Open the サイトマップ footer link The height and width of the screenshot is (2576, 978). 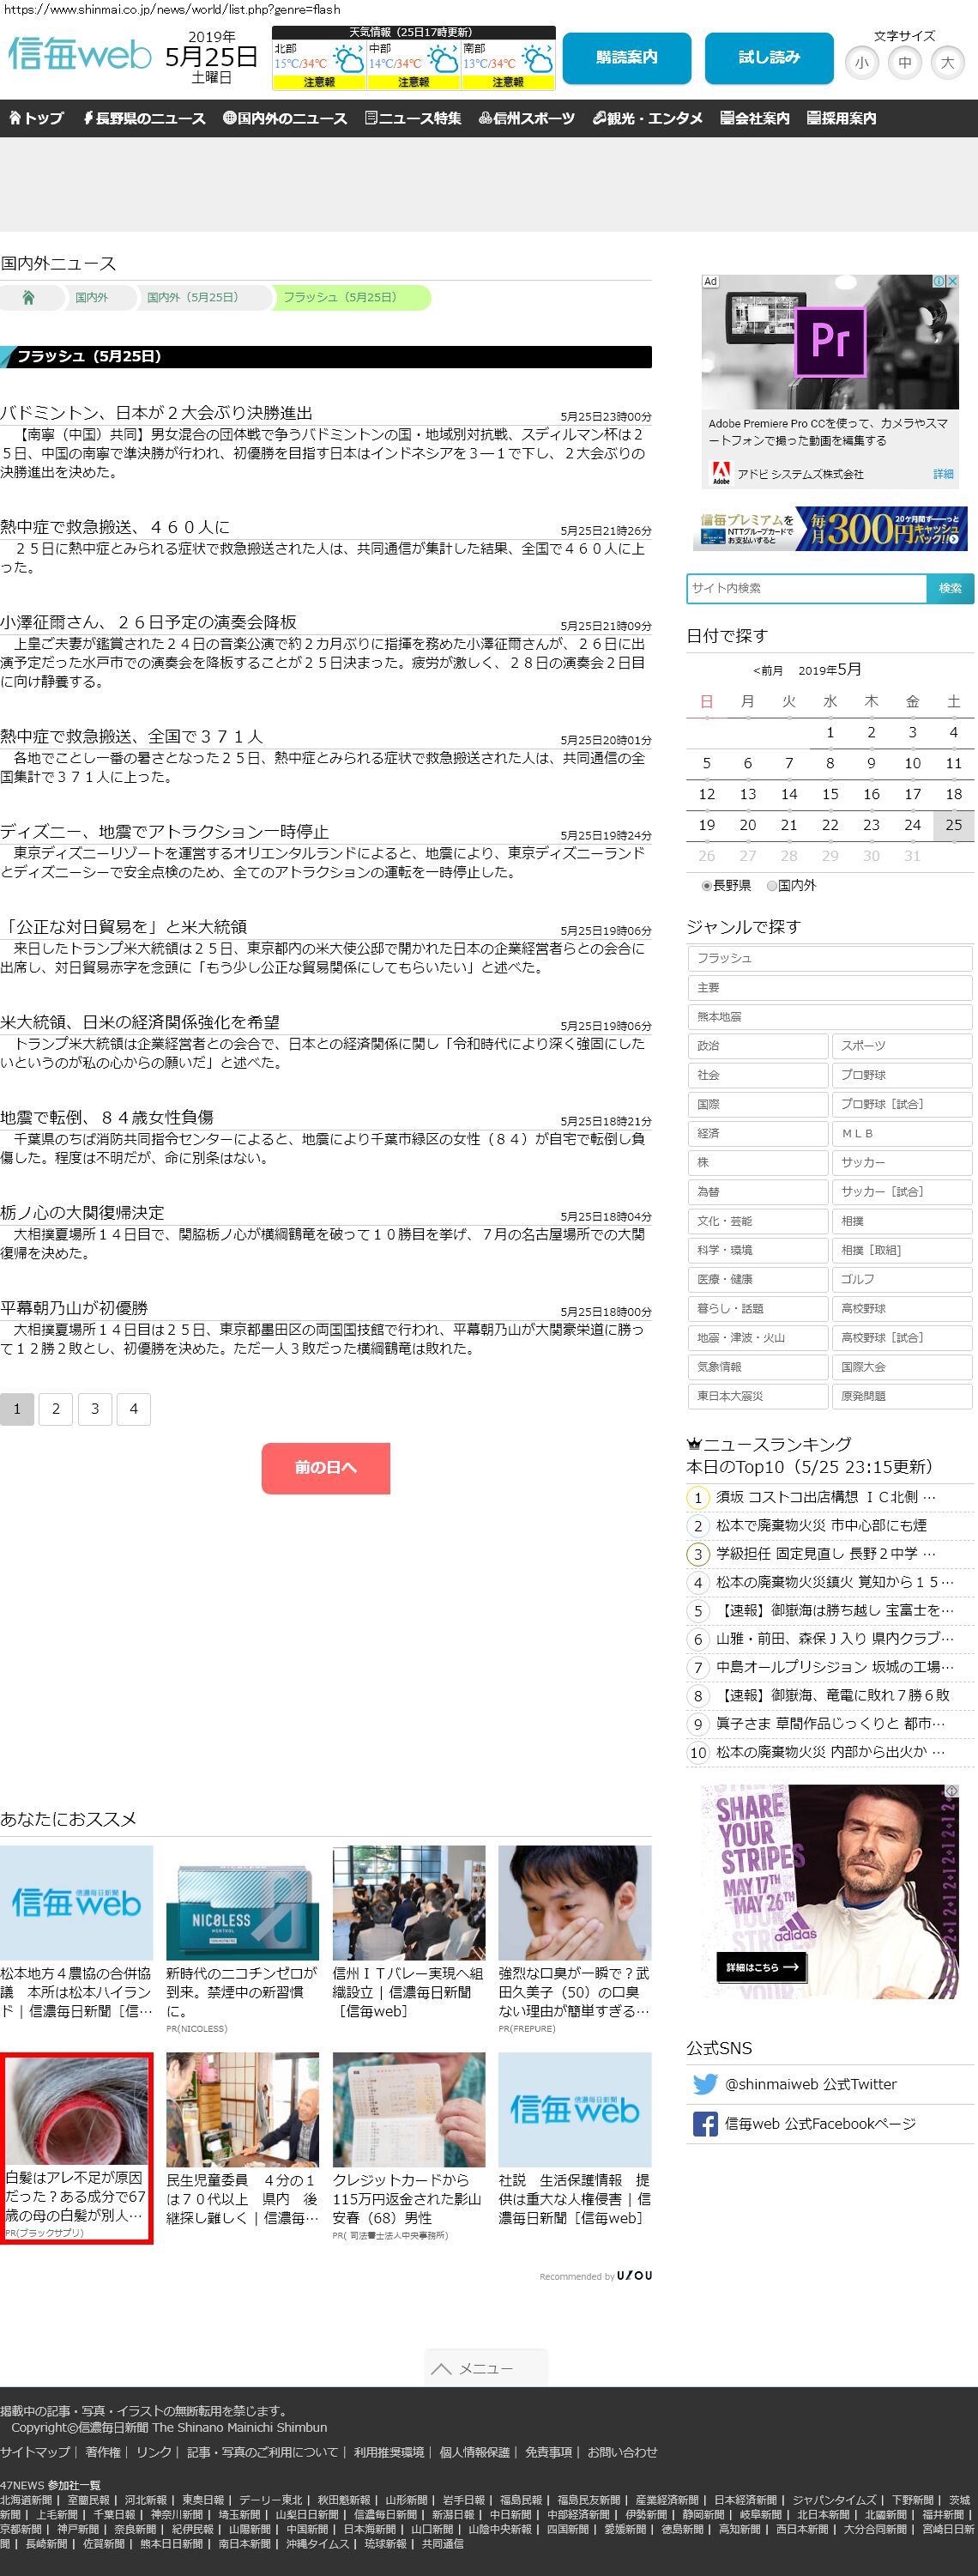pos(35,2452)
